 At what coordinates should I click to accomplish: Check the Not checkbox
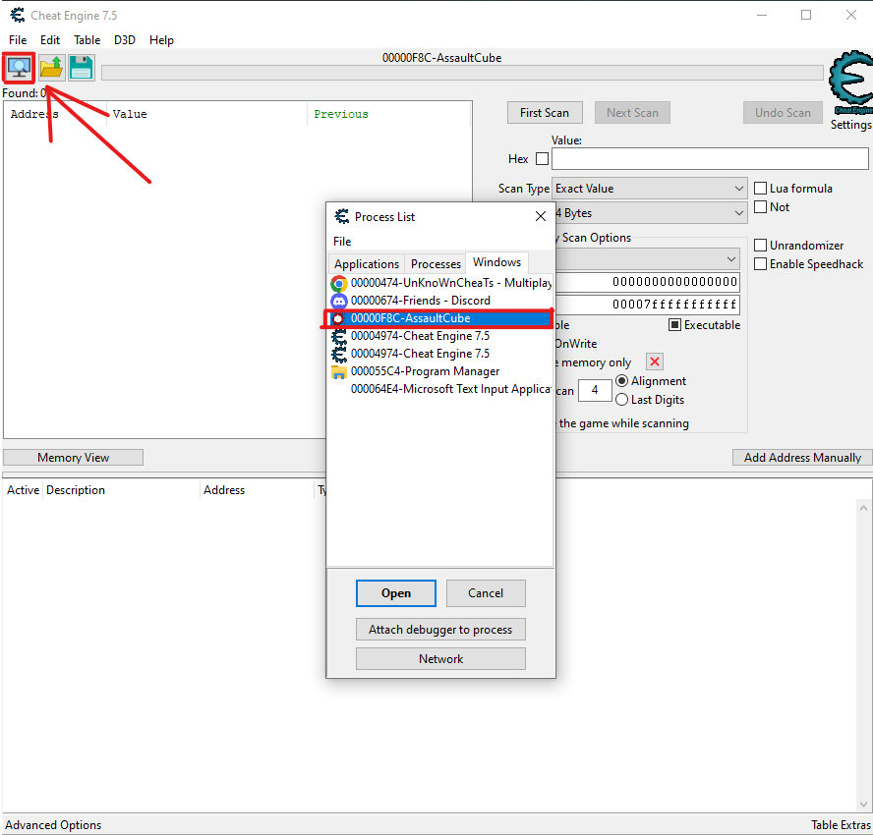click(760, 207)
